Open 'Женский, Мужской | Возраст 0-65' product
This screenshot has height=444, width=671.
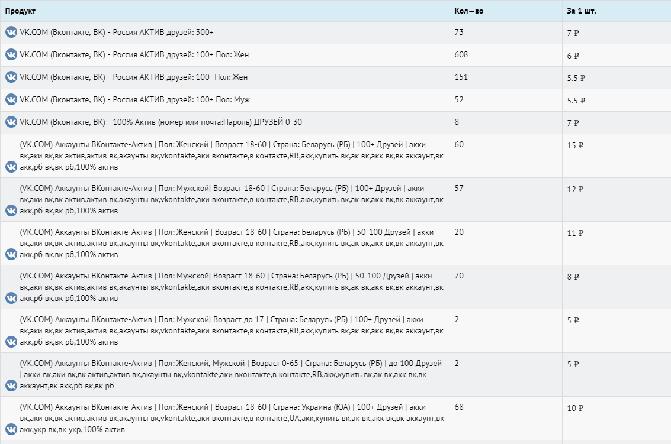coord(230,374)
